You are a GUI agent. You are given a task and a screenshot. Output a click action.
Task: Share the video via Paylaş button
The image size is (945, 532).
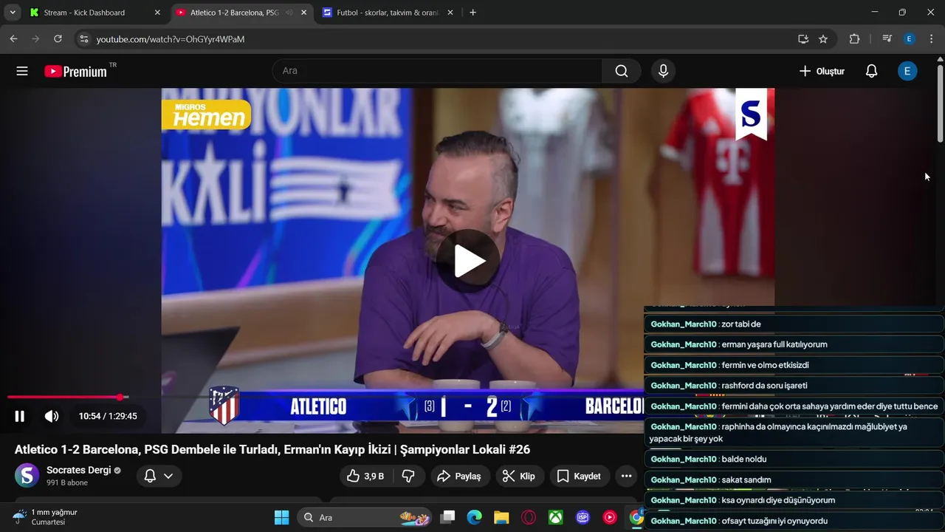(x=459, y=477)
